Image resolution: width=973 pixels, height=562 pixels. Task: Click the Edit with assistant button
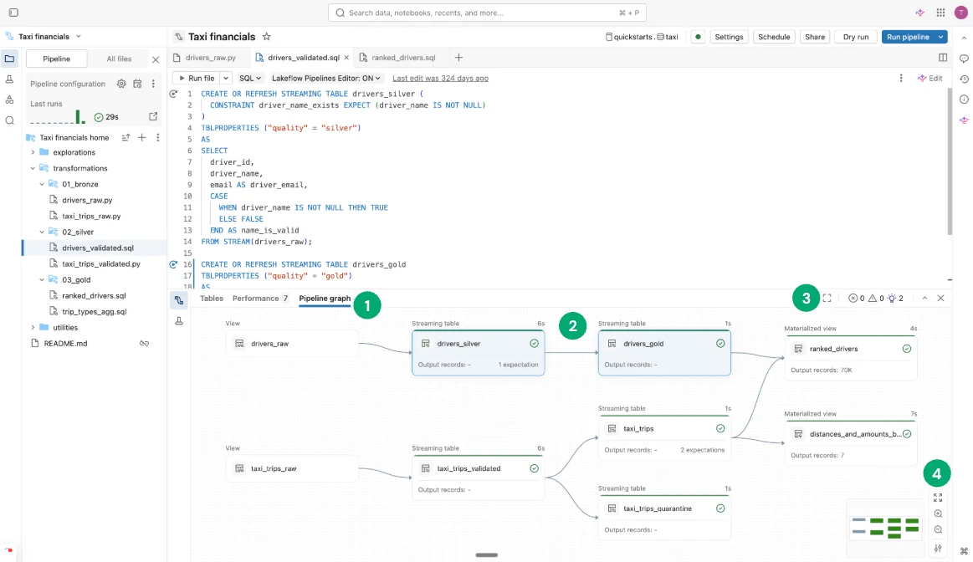click(x=930, y=78)
